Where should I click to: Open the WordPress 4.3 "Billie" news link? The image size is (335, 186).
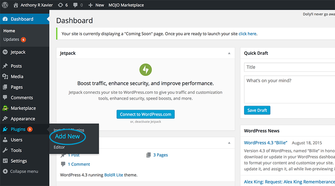265,142
